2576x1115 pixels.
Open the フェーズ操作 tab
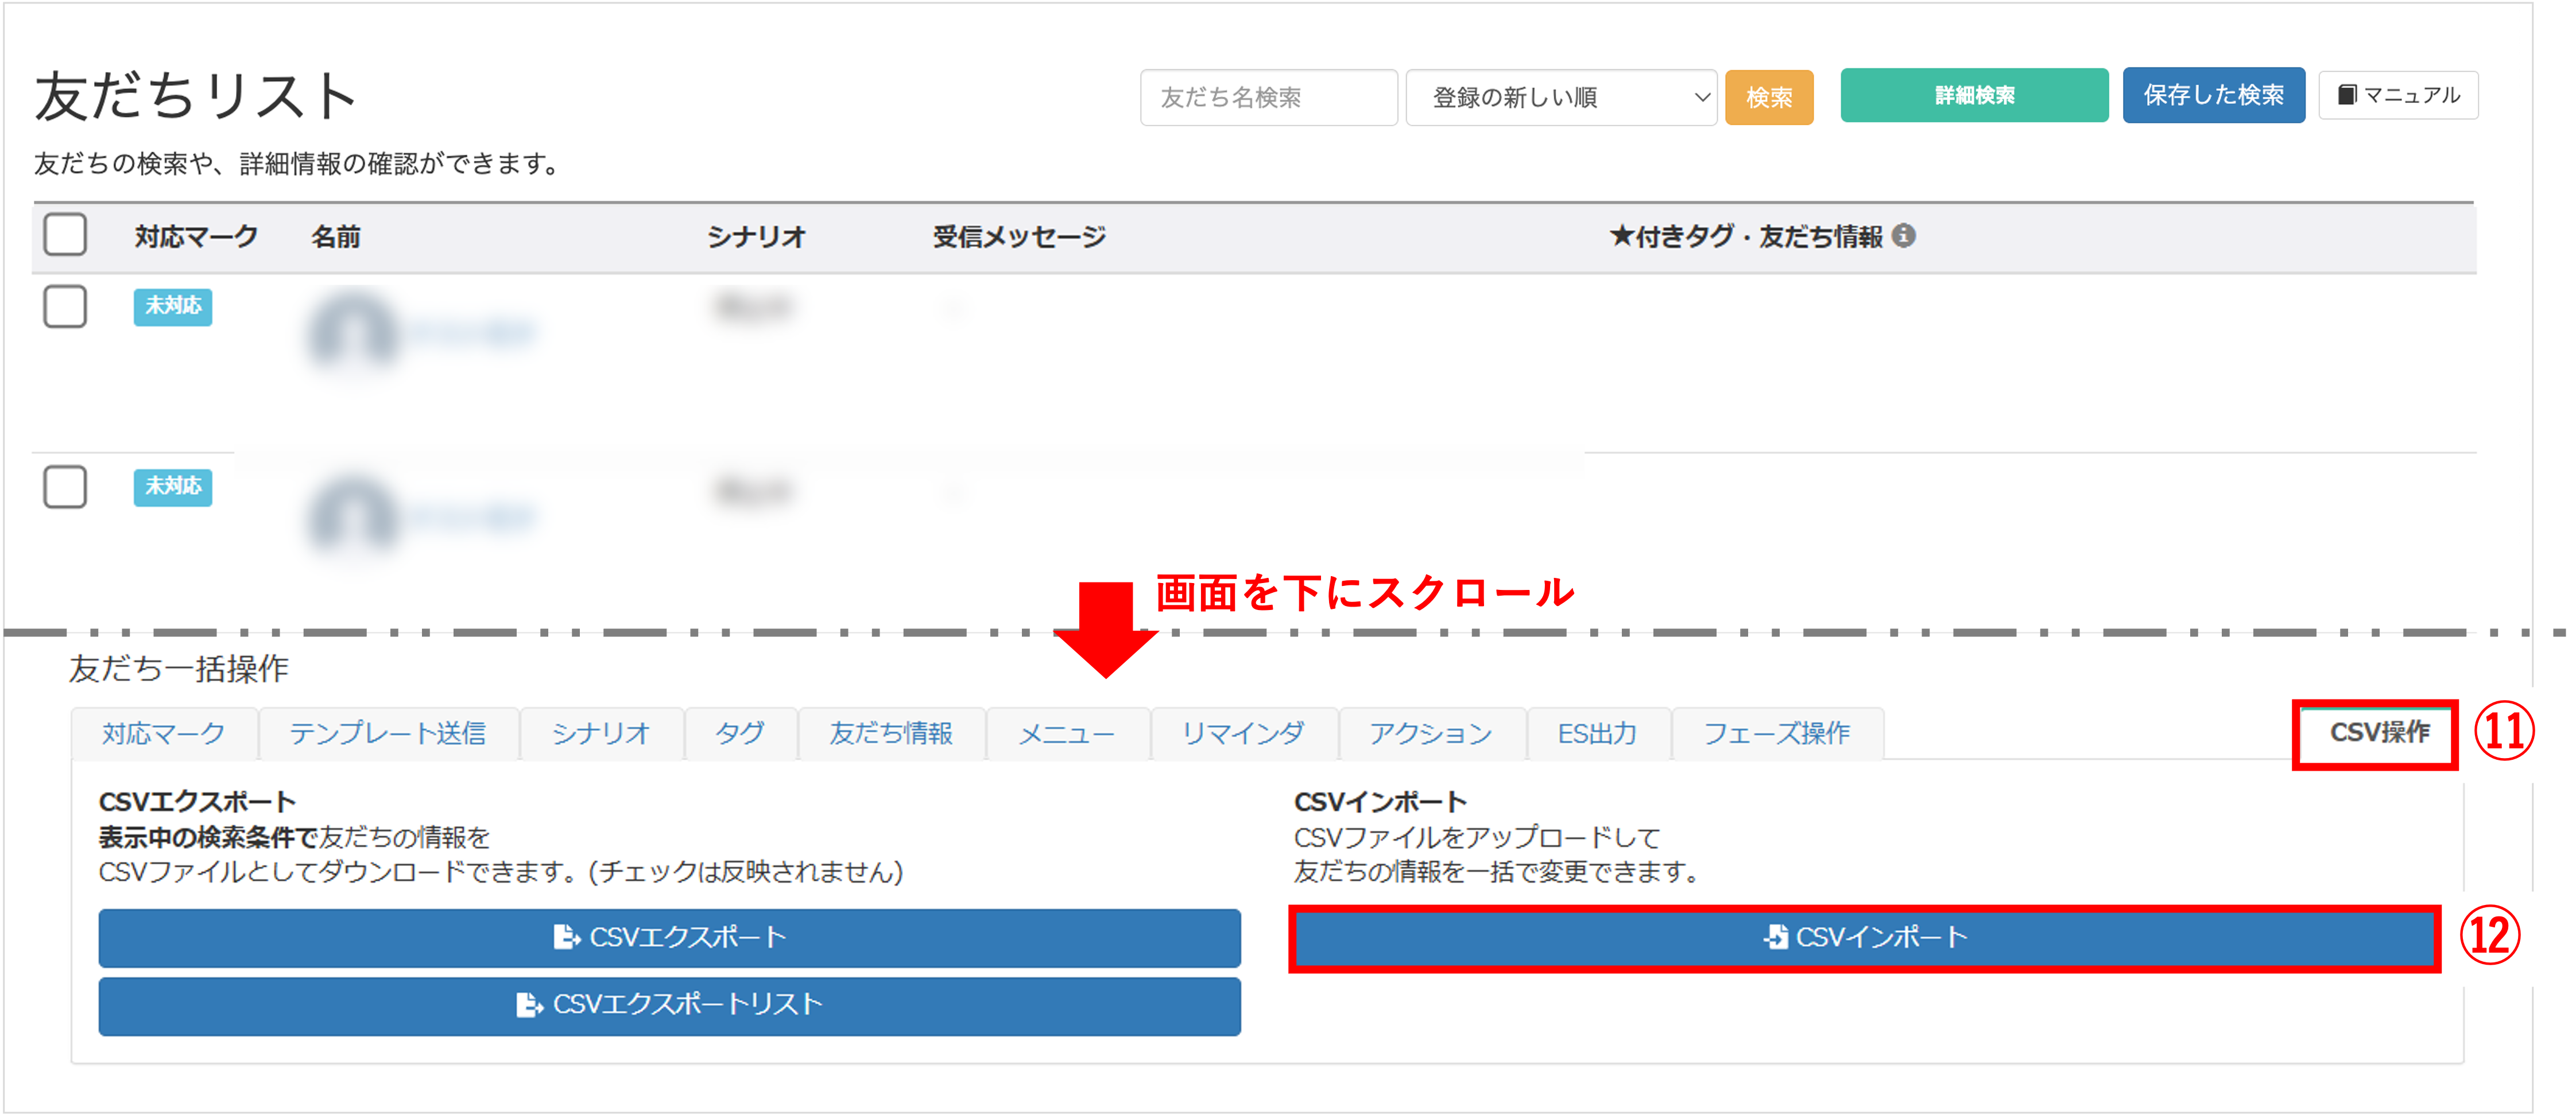coord(1776,734)
